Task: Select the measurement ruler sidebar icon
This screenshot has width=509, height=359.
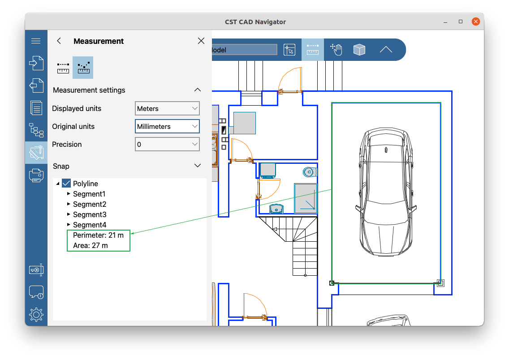Action: click(x=36, y=153)
